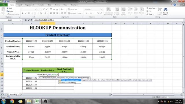The width and height of the screenshot is (185, 104).
Task: Toggle Bold formatting
Action: tap(23, 13)
